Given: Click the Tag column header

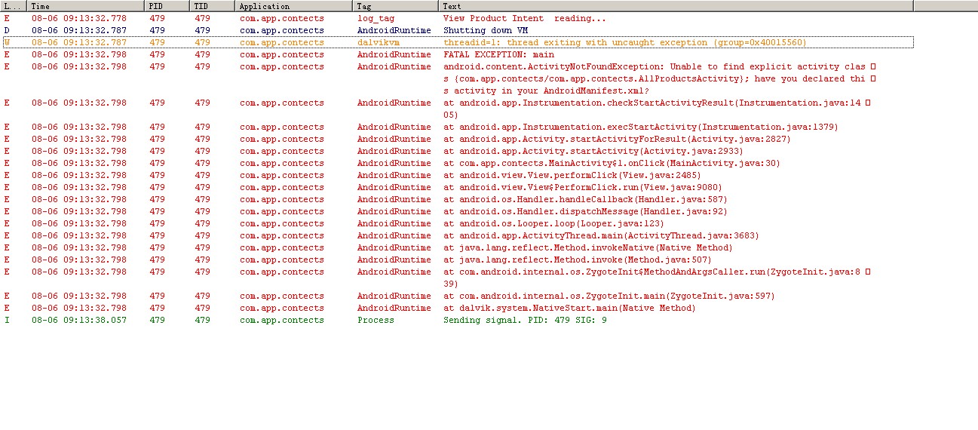Looking at the screenshot, I should coord(397,6).
